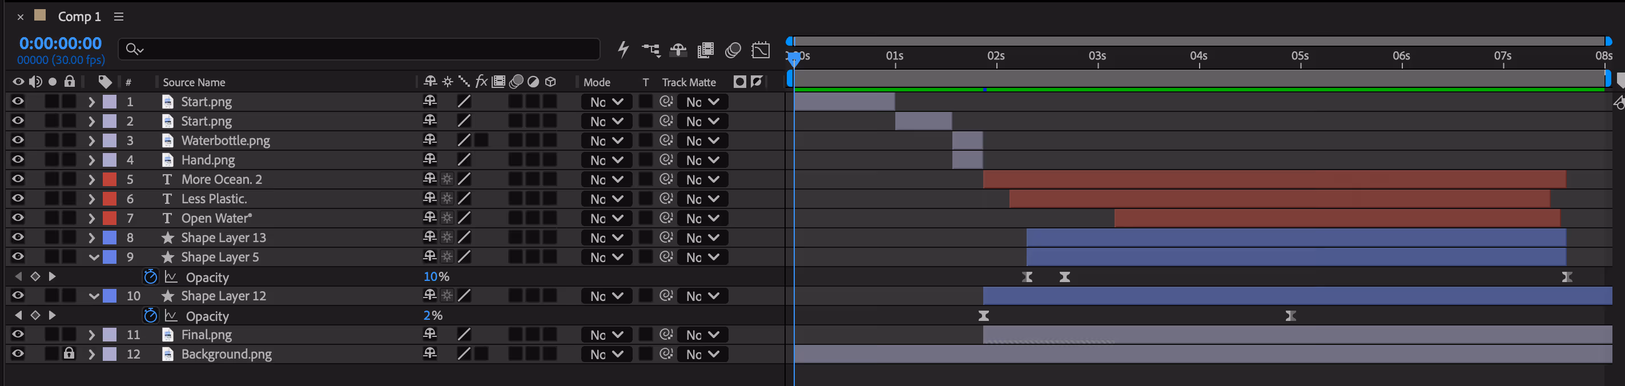This screenshot has height=386, width=1625.
Task: Hide layer 1 Start.png
Action: 18,102
